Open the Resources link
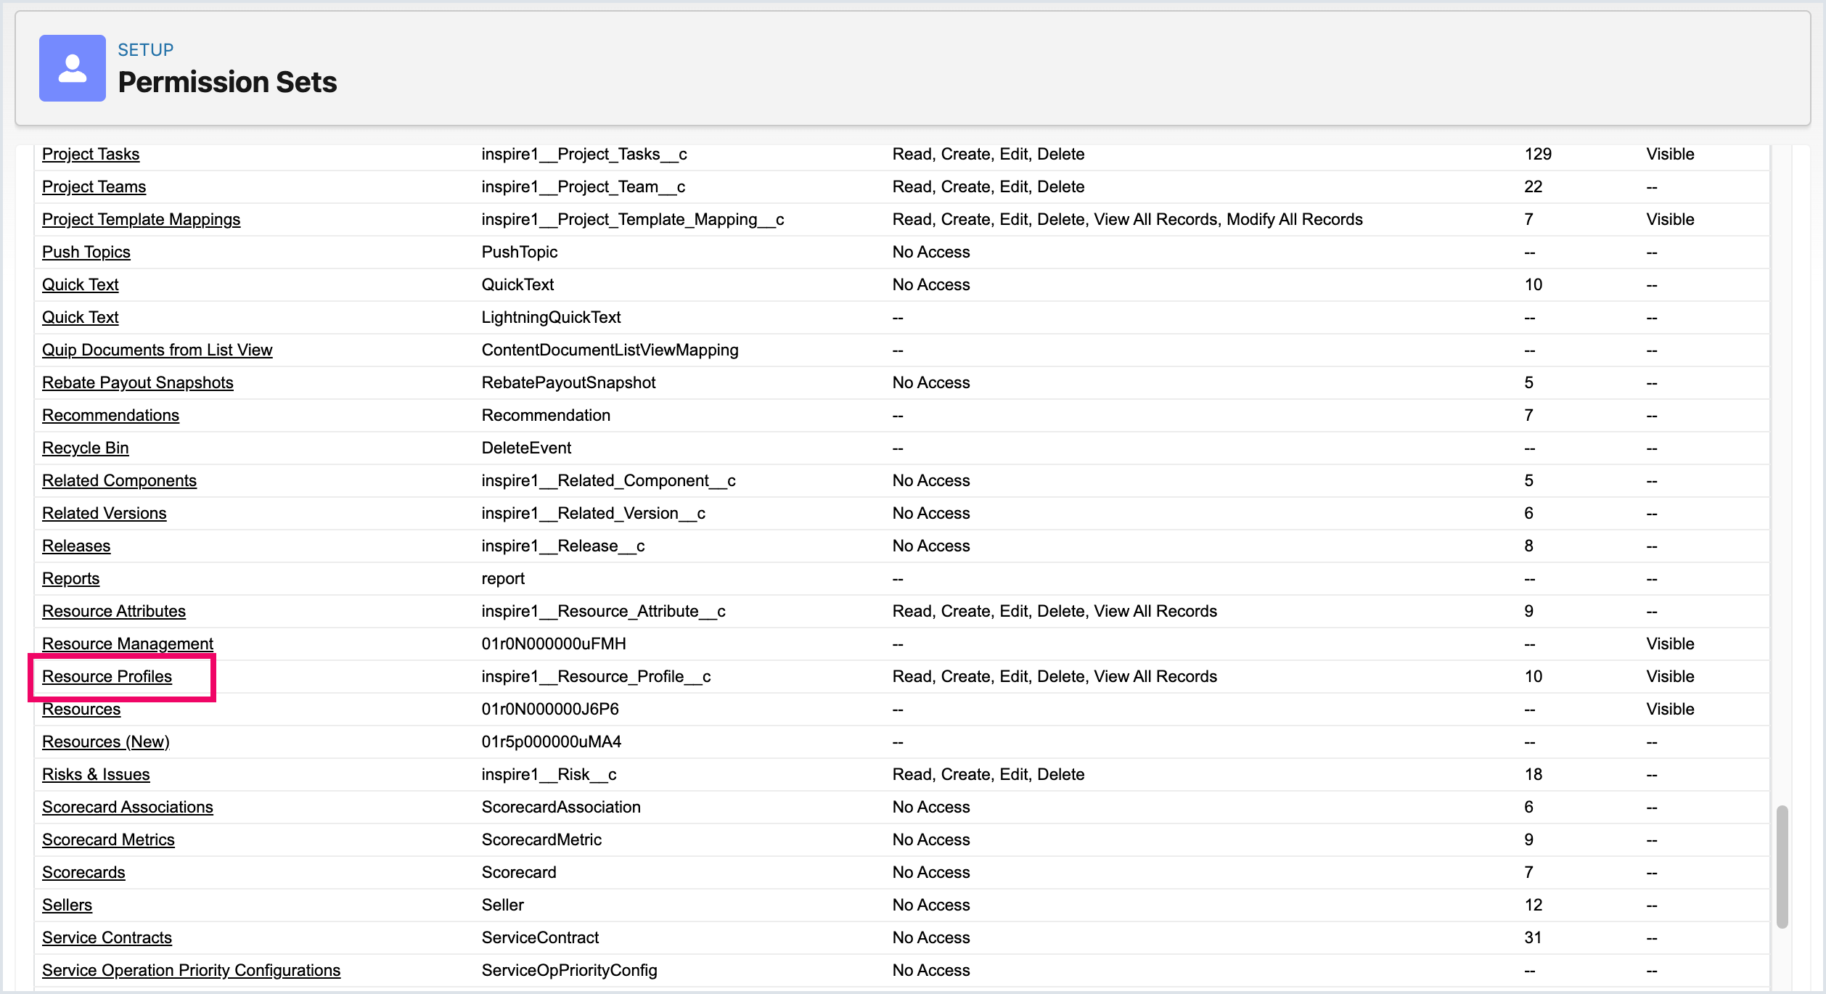Image resolution: width=1826 pixels, height=994 pixels. (81, 709)
